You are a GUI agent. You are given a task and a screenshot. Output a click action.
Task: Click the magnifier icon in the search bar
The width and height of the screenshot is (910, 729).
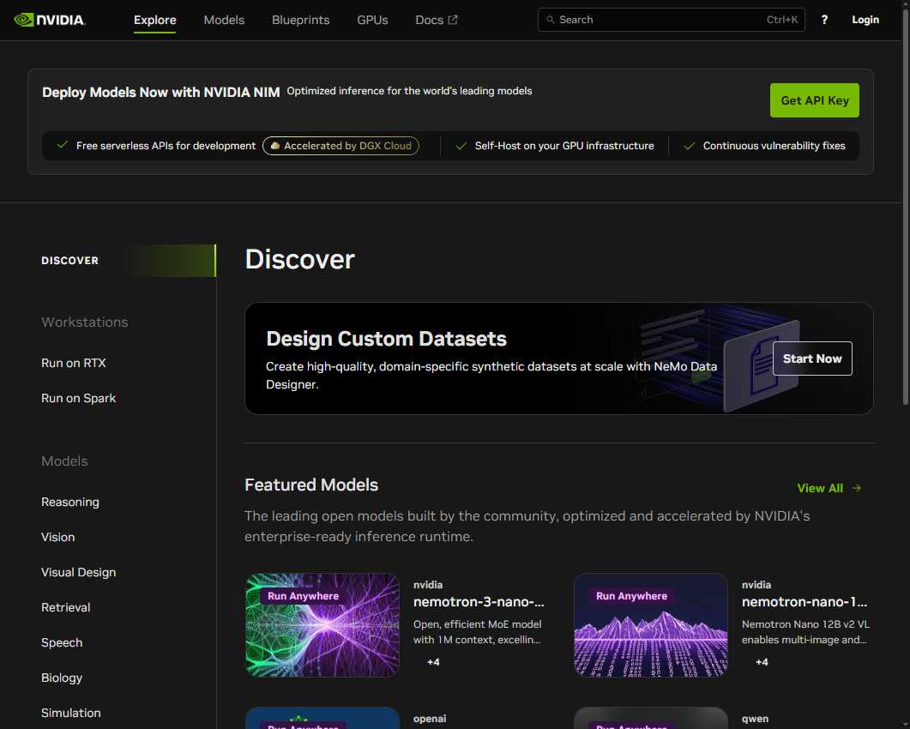[550, 19]
